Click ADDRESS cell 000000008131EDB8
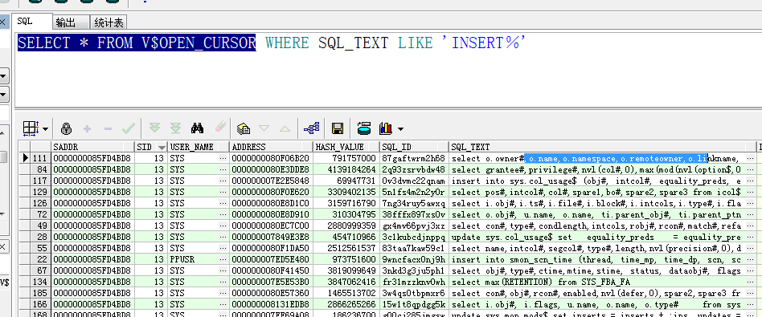This screenshot has width=762, height=317. (x=271, y=304)
